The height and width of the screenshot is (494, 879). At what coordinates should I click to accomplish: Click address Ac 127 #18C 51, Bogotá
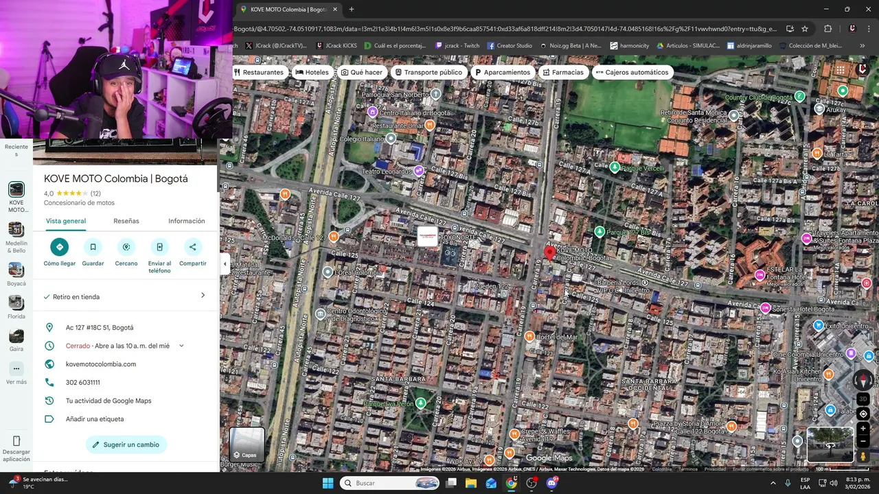100,328
